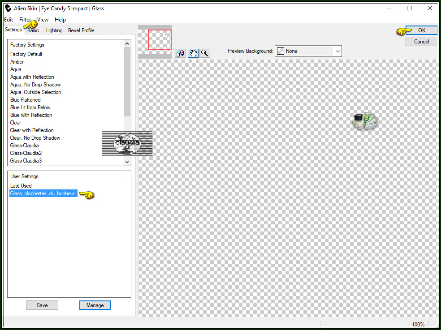Screen dimensions: 441x330
Task: Close the Eye Candy Glass dialog
Action: [x=430, y=8]
